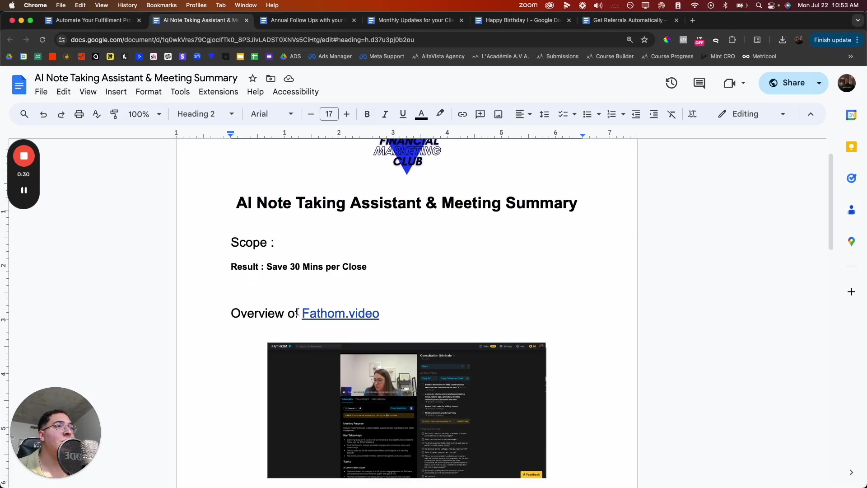Open line and paragraph spacing
867x488 pixels.
point(545,114)
